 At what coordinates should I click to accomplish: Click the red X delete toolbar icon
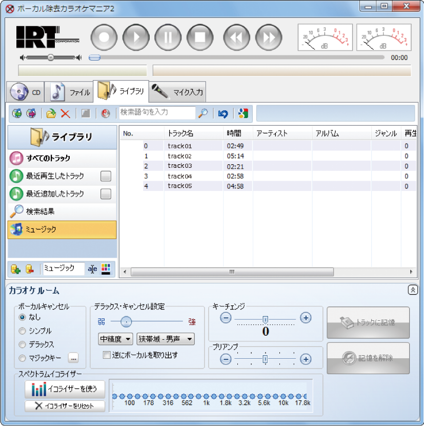[65, 113]
